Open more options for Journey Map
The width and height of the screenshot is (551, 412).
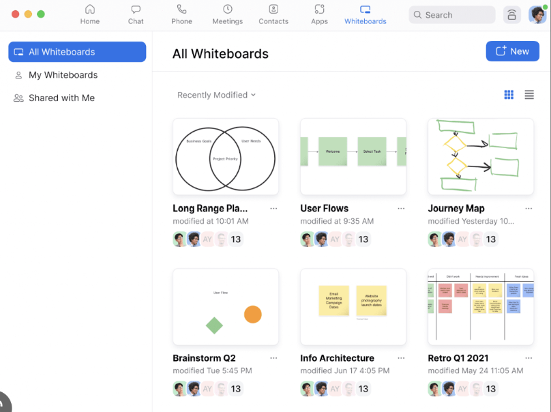click(x=528, y=209)
